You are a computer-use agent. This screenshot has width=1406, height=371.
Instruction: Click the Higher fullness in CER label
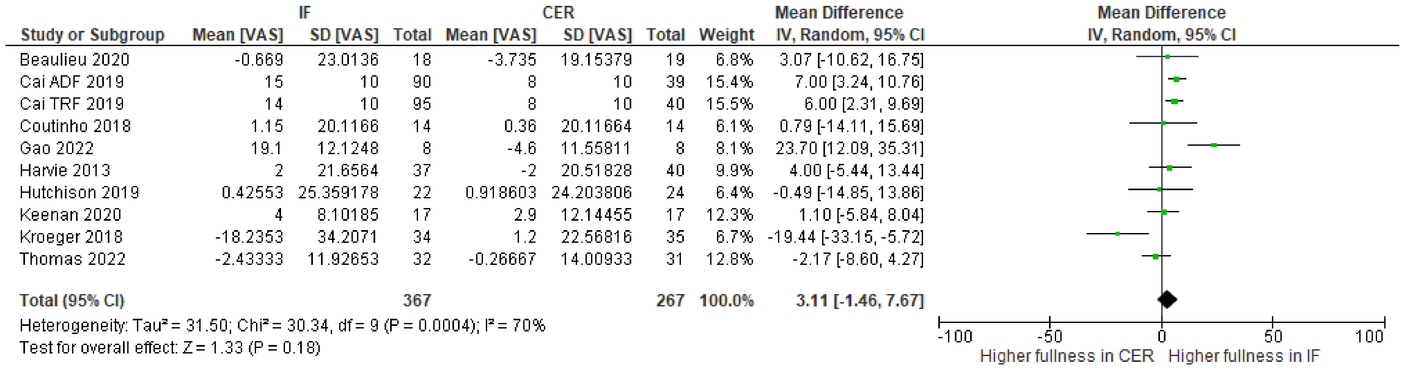click(x=1067, y=356)
